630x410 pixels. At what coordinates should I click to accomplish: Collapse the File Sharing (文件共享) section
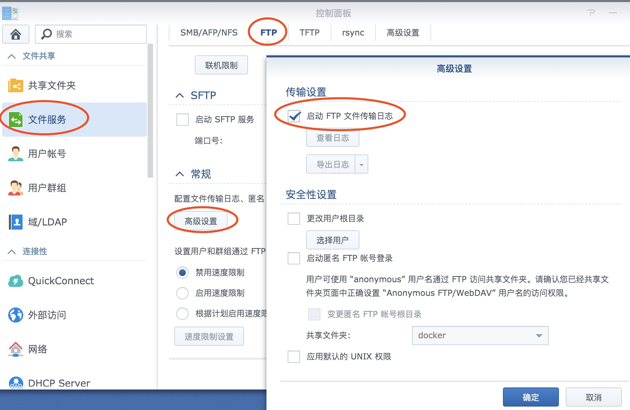click(x=12, y=56)
